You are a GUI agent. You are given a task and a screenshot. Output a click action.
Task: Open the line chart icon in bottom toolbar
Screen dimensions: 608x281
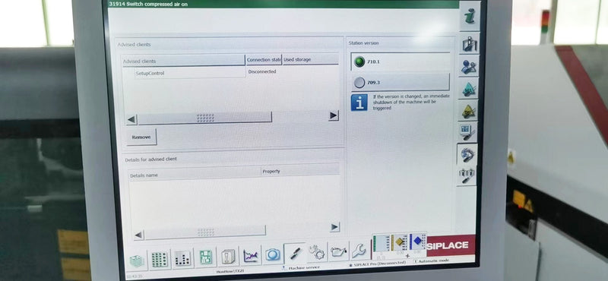tap(250, 255)
